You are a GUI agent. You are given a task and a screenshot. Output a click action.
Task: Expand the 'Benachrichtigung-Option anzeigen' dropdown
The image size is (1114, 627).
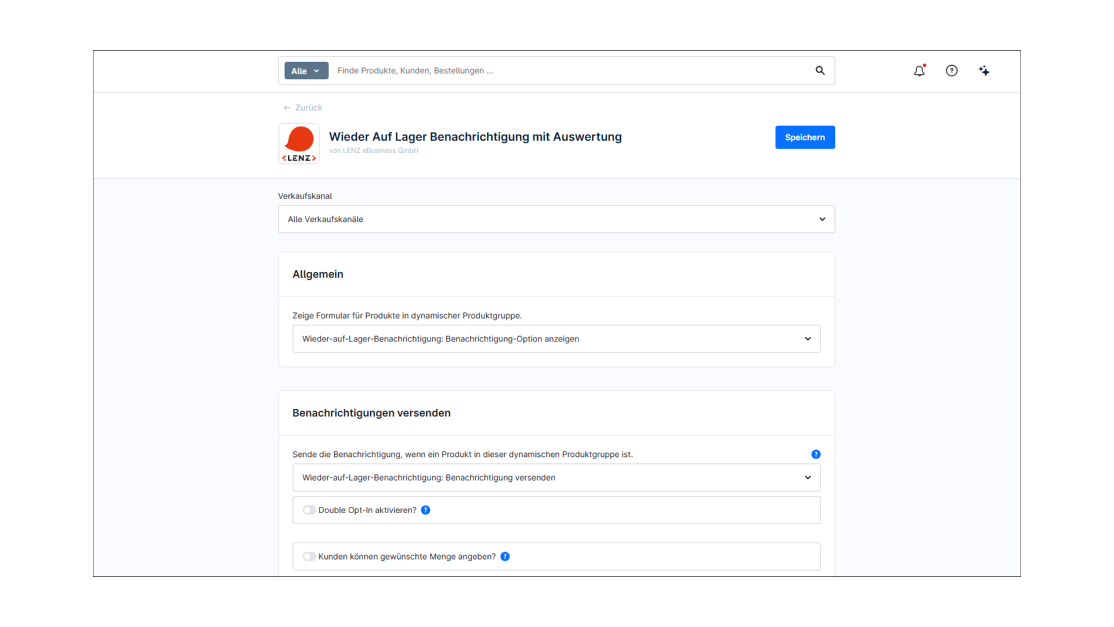[x=808, y=338]
